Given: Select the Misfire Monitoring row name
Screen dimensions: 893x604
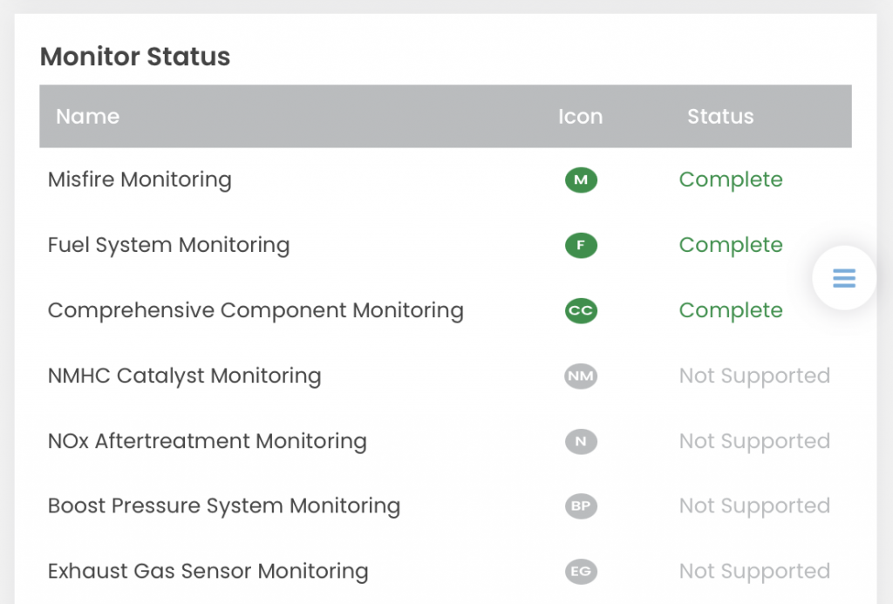Looking at the screenshot, I should pyautogui.click(x=140, y=180).
